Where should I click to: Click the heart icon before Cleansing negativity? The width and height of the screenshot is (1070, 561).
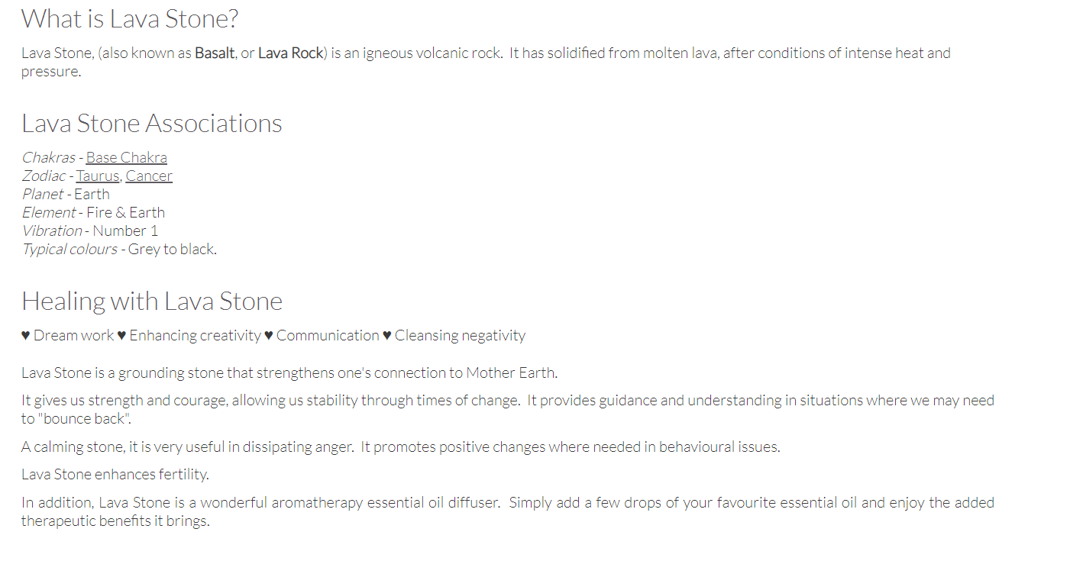coord(387,336)
